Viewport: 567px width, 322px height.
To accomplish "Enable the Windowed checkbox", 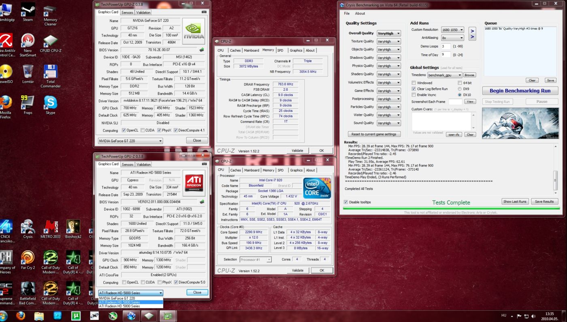I will coord(414,83).
